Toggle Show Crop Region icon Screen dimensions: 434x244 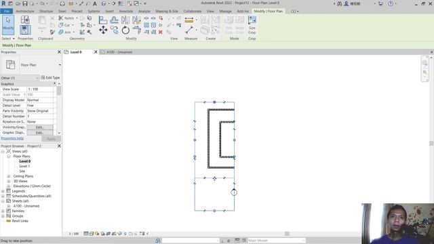[114, 234]
